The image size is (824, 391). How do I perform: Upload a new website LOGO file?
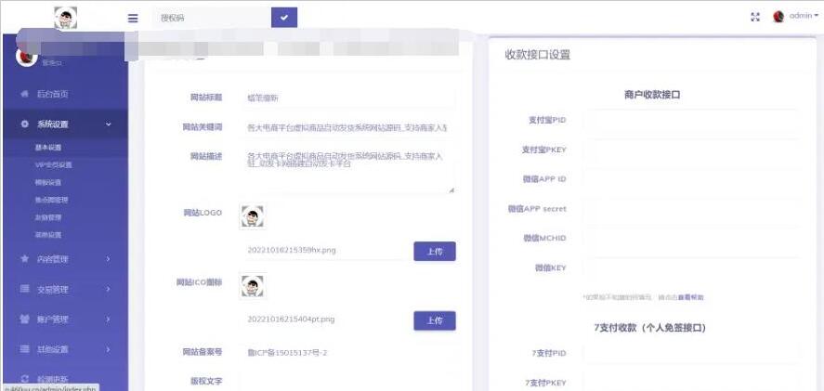point(435,251)
